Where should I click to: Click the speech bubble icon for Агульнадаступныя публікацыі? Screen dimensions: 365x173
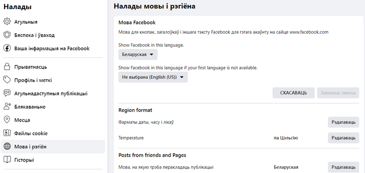coord(7,93)
